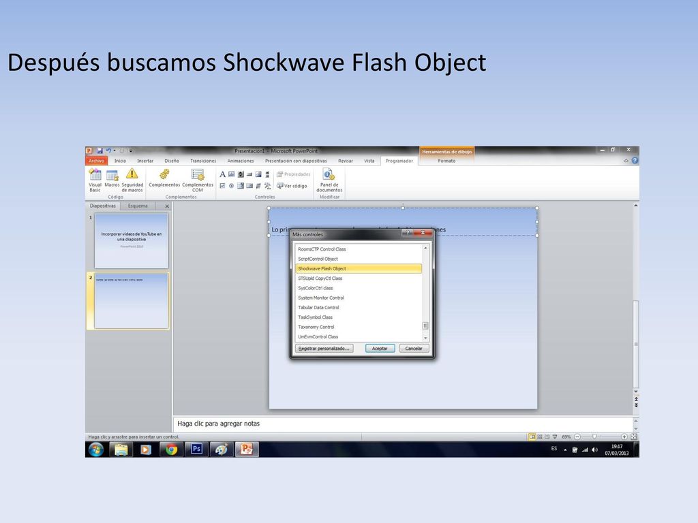Select the Label (A) control

click(x=223, y=174)
